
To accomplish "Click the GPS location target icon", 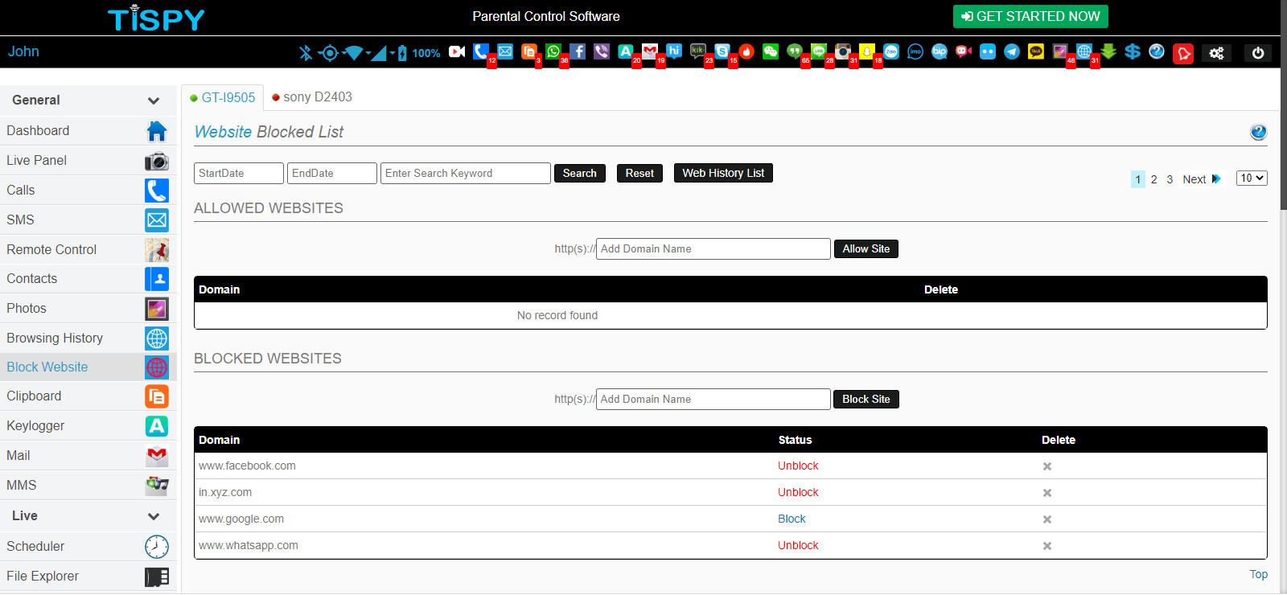I will click(328, 53).
